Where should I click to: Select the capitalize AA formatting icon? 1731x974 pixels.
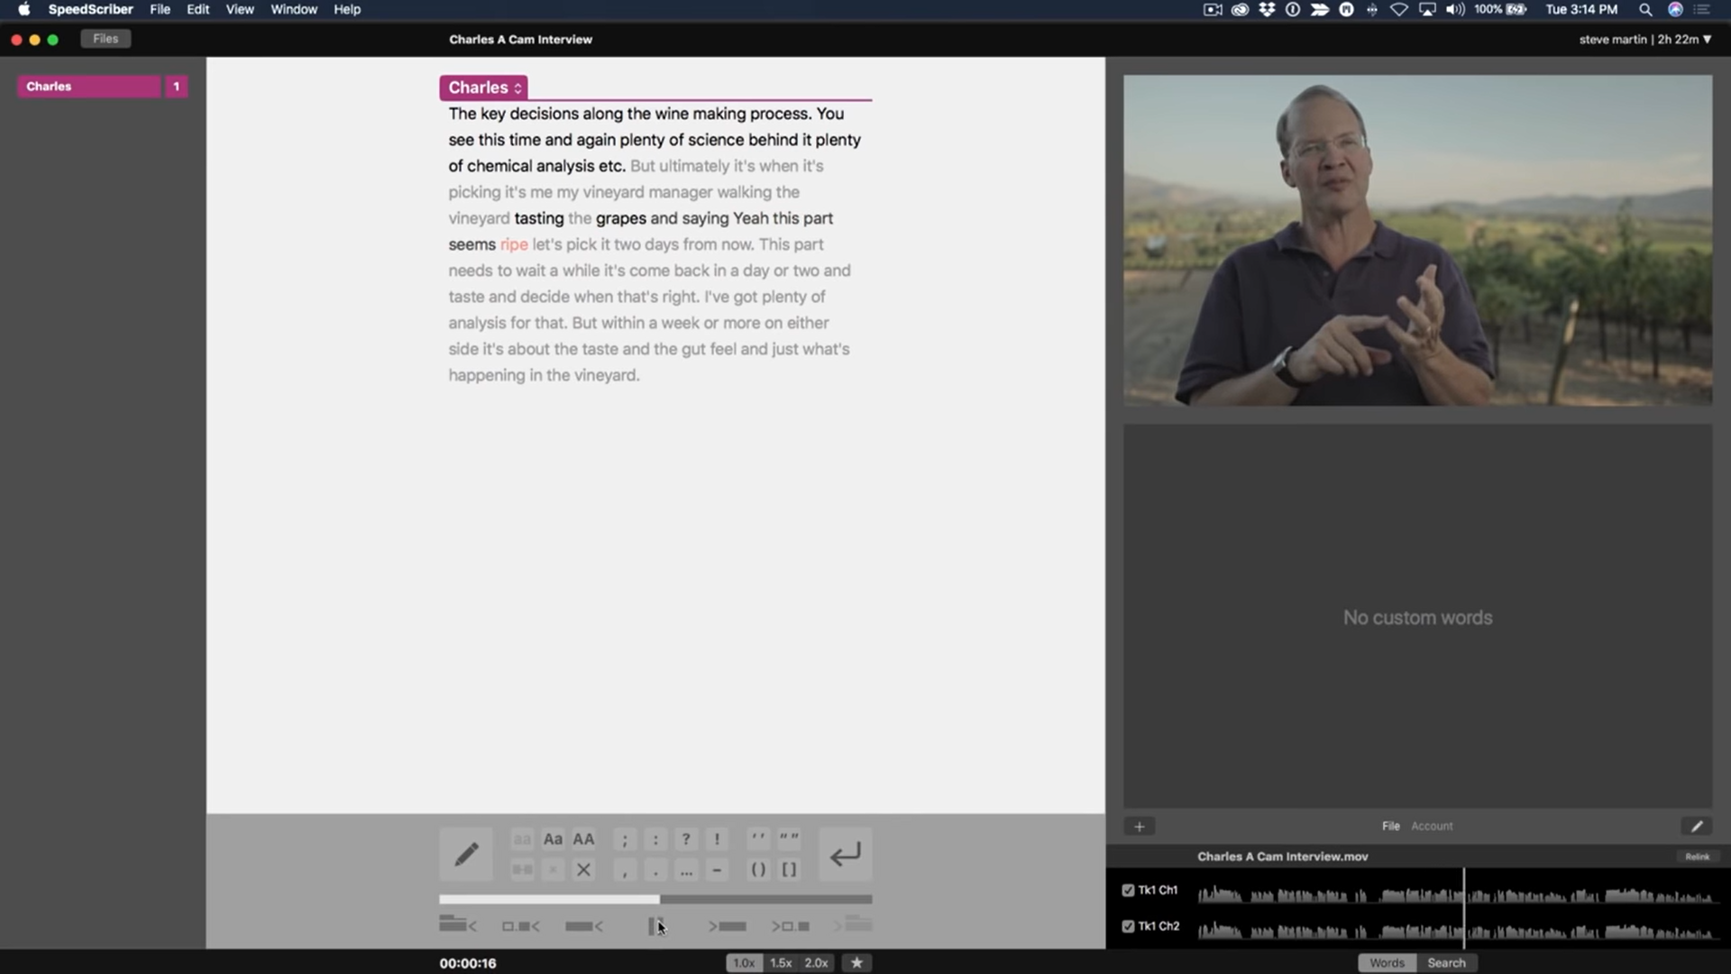(583, 837)
